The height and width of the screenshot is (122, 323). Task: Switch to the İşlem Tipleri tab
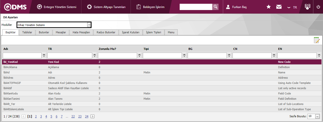tap(154, 32)
